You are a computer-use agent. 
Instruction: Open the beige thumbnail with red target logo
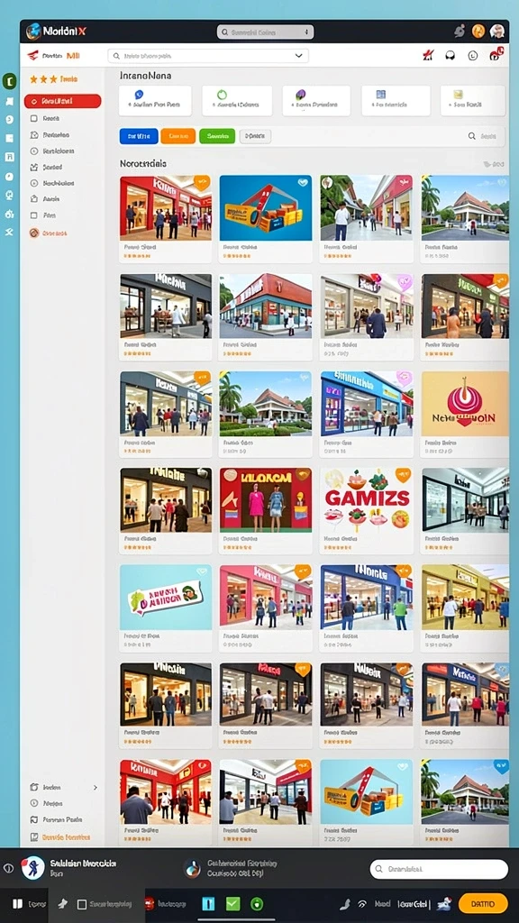[x=465, y=404]
